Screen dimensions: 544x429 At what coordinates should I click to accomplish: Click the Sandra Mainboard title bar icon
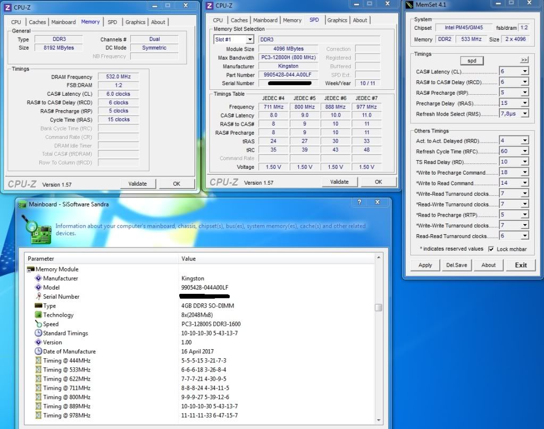[x=22, y=204]
